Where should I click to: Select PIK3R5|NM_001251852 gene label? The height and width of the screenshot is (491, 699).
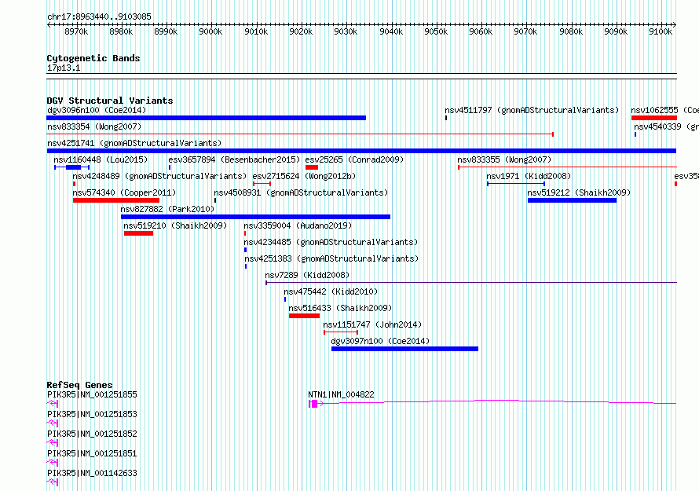[92, 434]
